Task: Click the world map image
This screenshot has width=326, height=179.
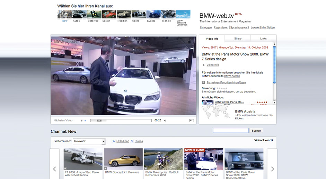Action: [216, 112]
